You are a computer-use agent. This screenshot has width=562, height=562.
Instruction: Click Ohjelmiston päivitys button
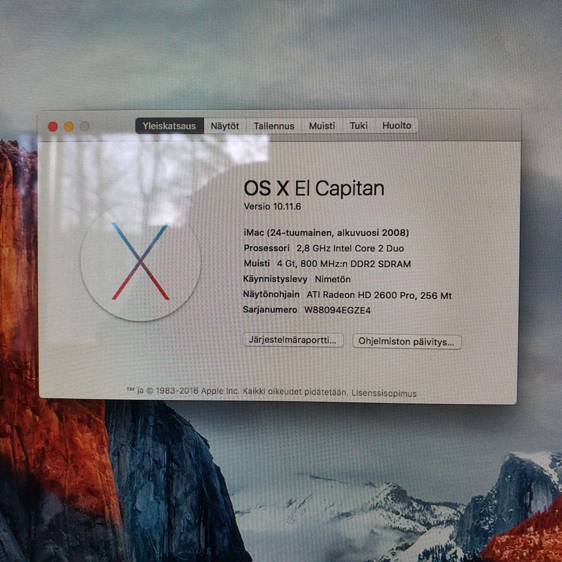406,341
